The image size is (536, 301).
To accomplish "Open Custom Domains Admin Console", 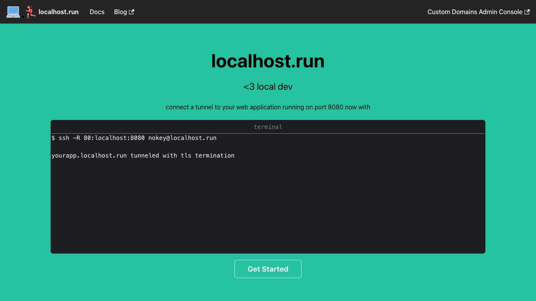I will click(479, 12).
